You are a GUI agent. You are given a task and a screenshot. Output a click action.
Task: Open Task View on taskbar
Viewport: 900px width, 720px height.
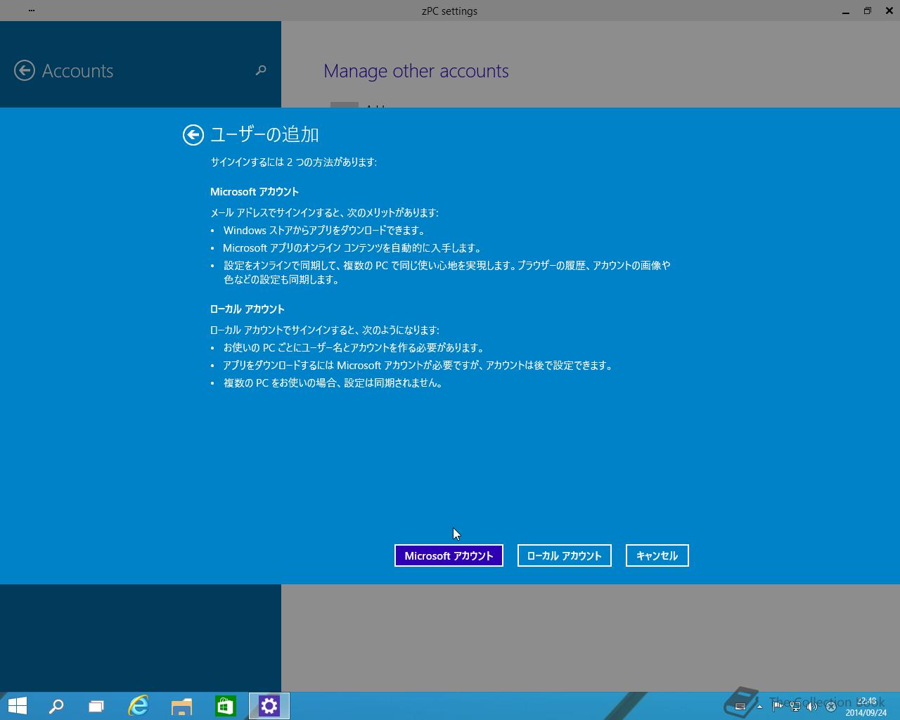tap(96, 706)
